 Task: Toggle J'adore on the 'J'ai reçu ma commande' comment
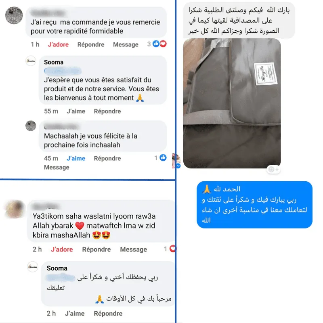click(x=58, y=44)
